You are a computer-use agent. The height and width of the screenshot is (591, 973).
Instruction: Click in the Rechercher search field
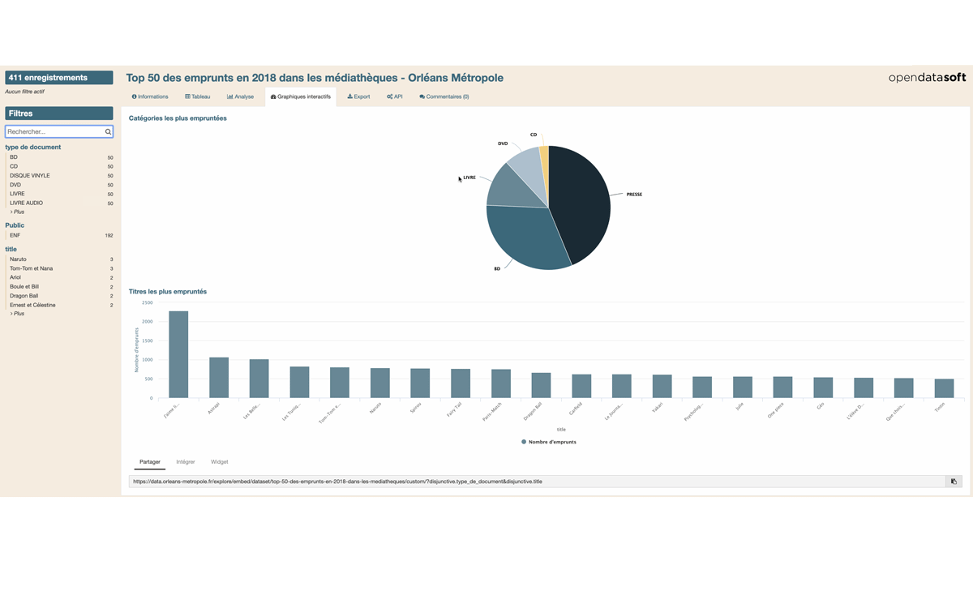(54, 131)
